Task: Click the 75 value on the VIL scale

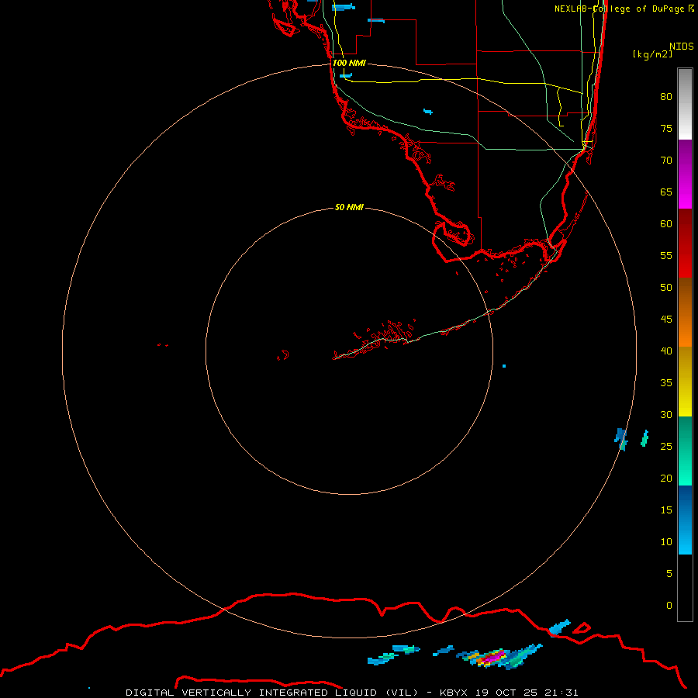Action: pos(666,129)
